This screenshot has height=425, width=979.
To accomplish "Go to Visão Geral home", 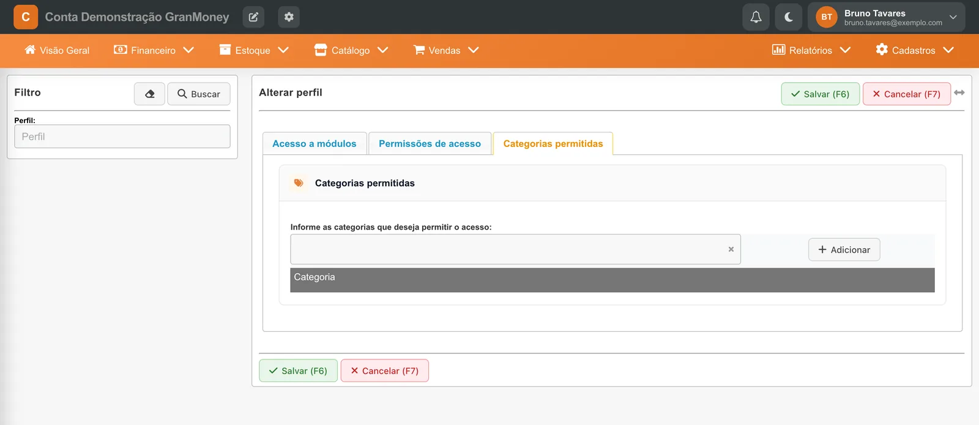I will coord(57,50).
